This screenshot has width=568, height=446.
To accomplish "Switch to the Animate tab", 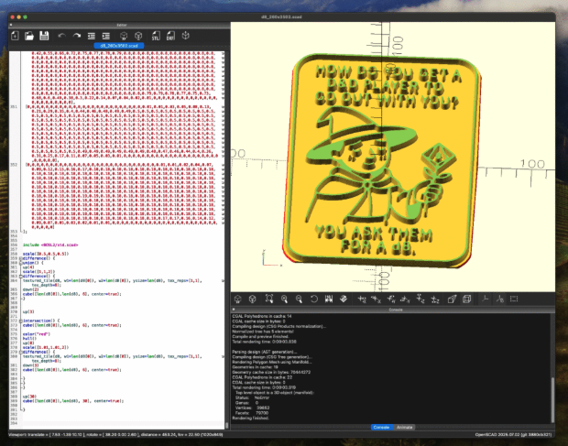I will tap(405, 427).
